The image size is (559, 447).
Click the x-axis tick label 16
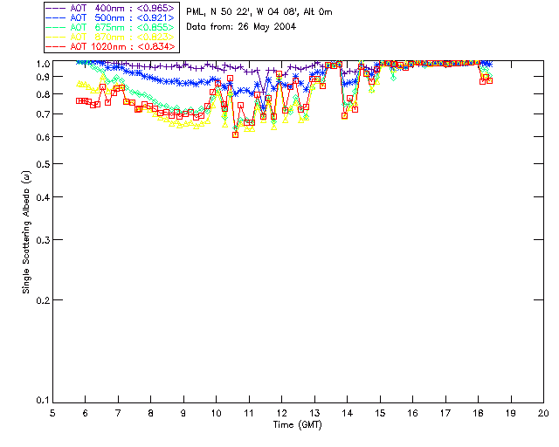(x=412, y=413)
